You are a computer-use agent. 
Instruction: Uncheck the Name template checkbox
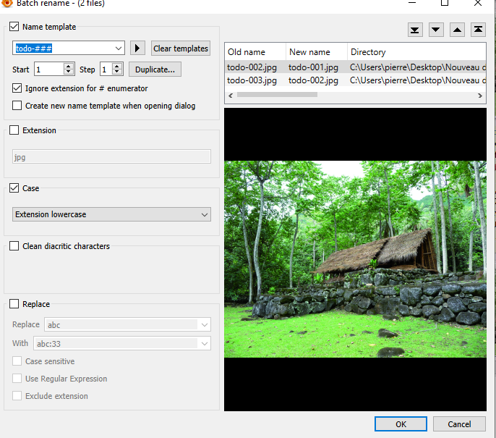pyautogui.click(x=14, y=27)
